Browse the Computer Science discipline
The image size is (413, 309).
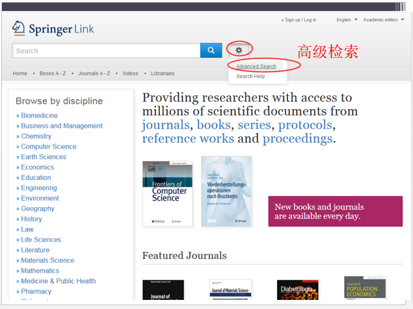coord(49,147)
